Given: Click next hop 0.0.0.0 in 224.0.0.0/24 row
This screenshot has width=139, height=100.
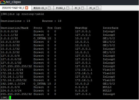Looking at the screenshot, I should (x=81, y=91).
